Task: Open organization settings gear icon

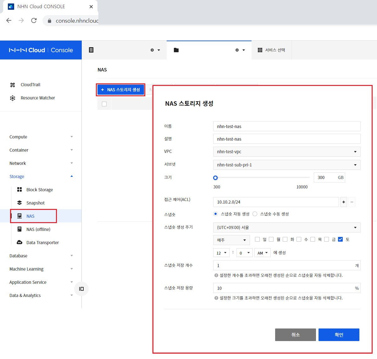Action: pos(152,50)
